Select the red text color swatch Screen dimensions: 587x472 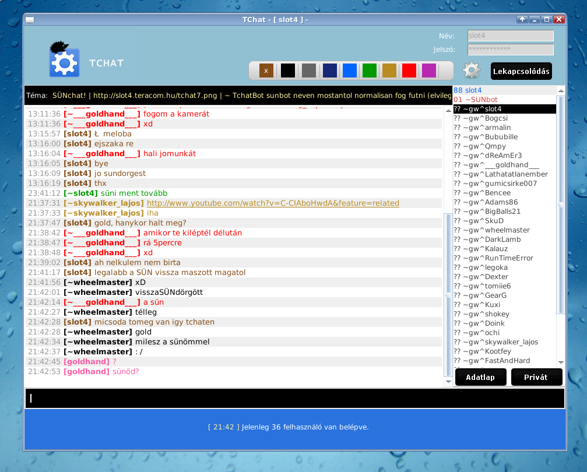[409, 71]
